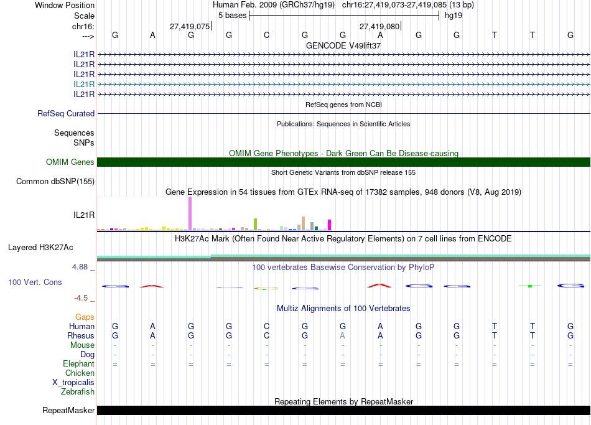
Task: Click the Common dbSNP(155) track label
Action: (55, 182)
